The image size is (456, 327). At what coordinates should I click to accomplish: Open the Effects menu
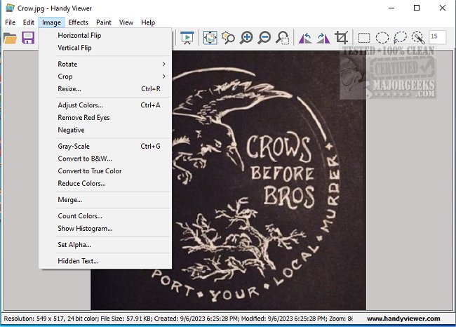[x=79, y=22]
